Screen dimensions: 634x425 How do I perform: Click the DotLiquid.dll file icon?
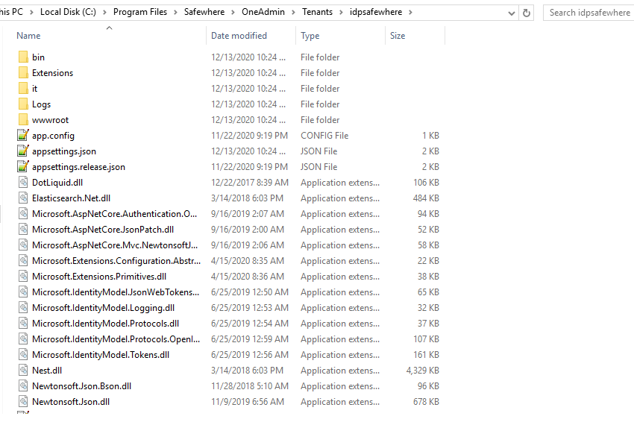tap(23, 183)
